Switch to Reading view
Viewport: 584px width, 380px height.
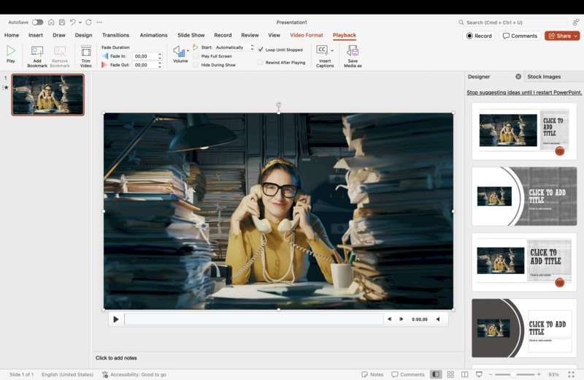tap(465, 374)
